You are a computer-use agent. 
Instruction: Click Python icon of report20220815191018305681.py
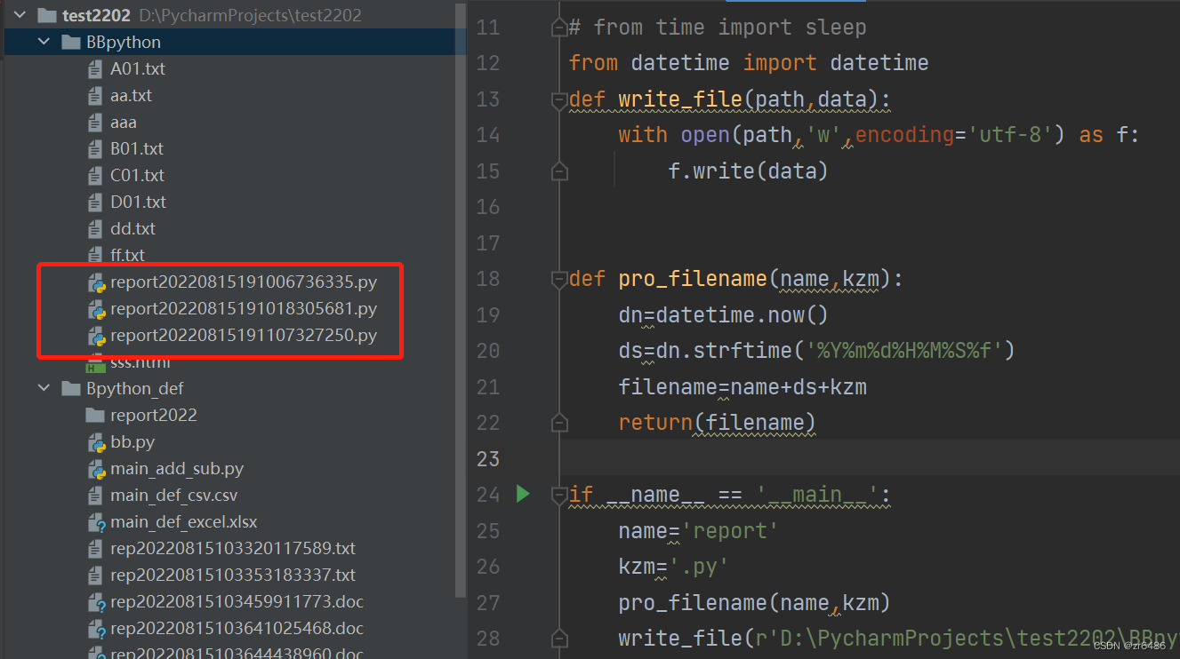[x=96, y=310]
